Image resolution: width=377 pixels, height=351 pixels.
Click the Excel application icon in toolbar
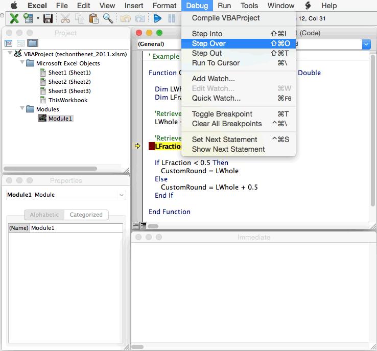point(14,18)
